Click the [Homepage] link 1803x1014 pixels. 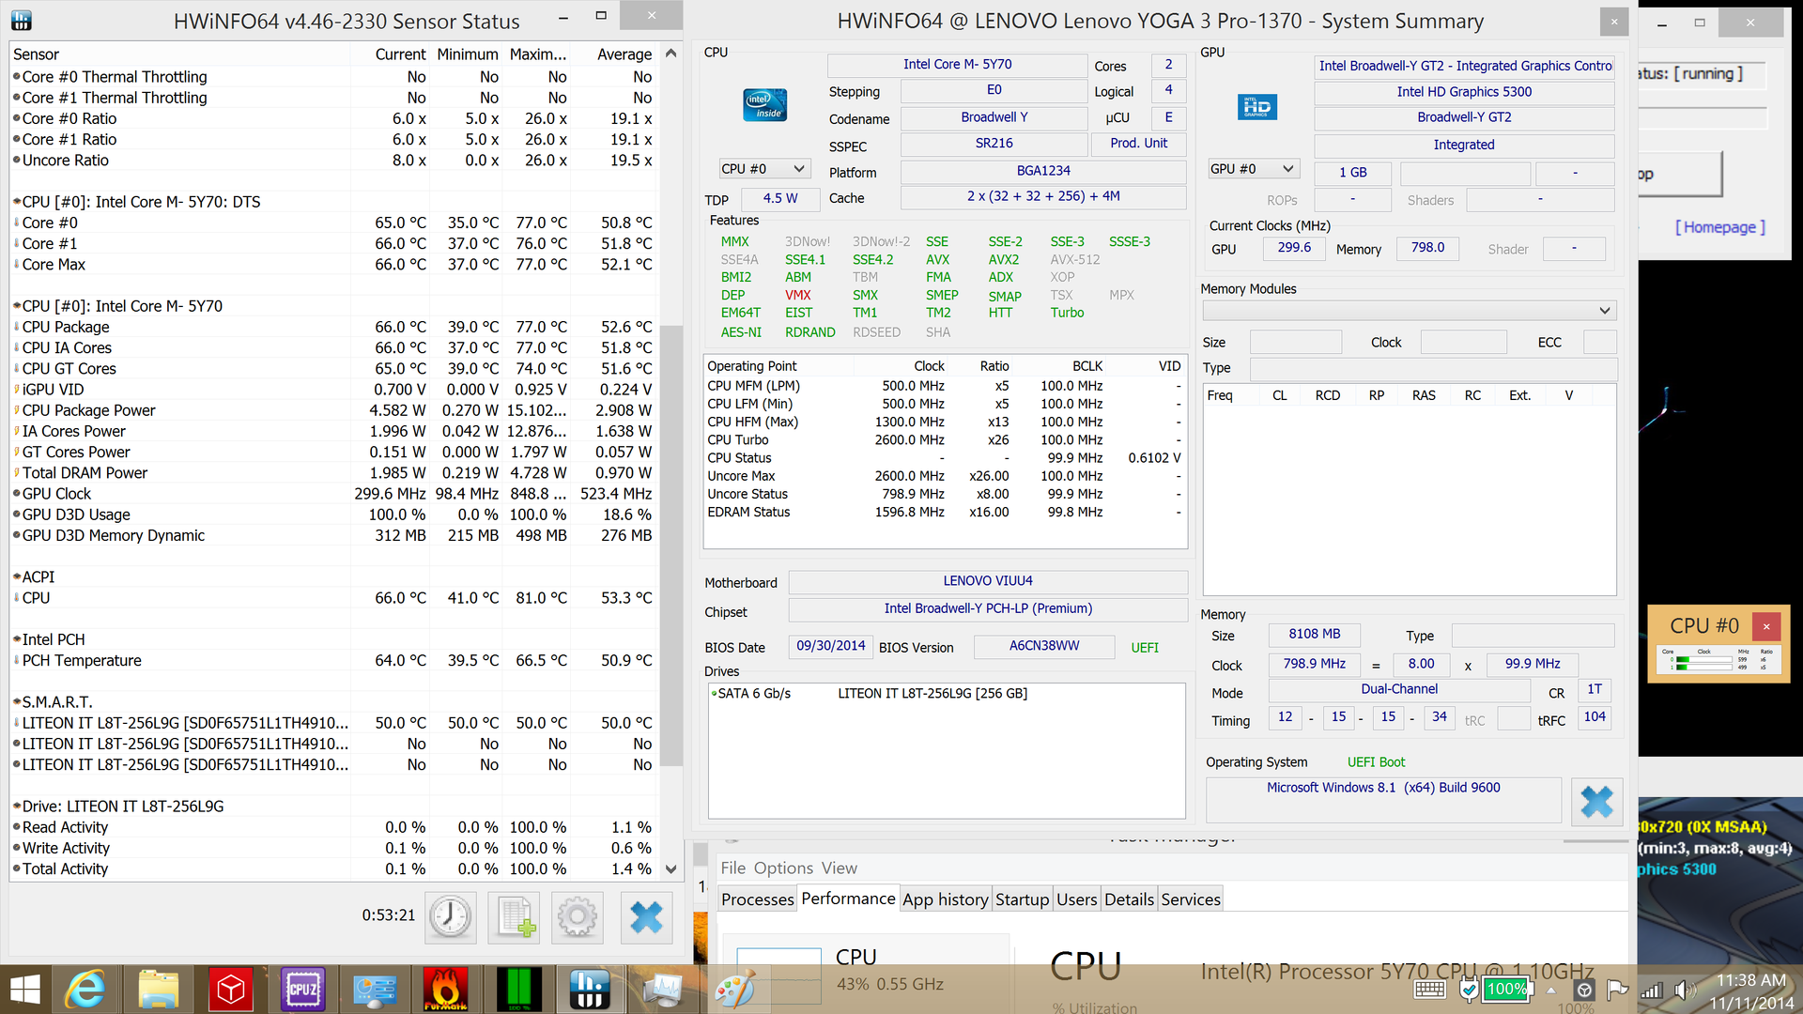pyautogui.click(x=1719, y=227)
